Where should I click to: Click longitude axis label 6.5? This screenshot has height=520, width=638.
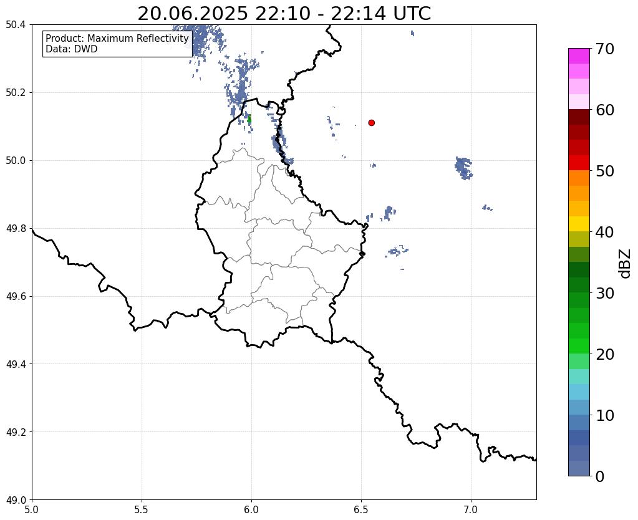coord(361,510)
